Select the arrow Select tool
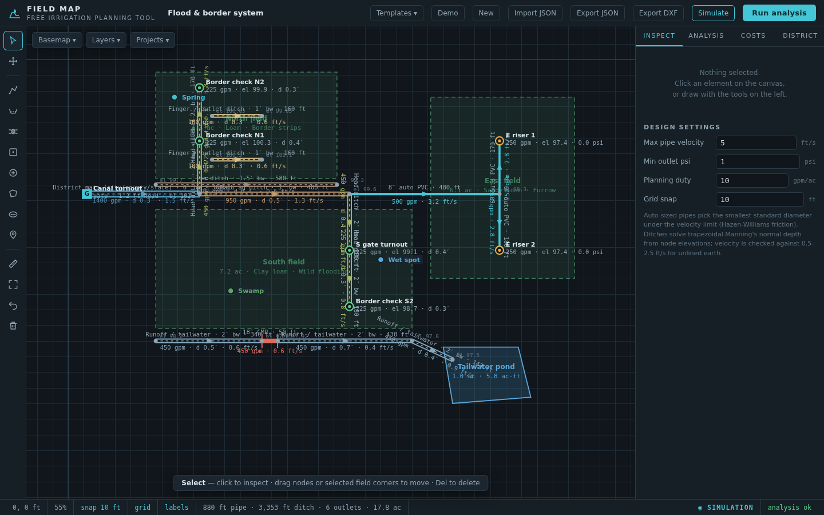 pyautogui.click(x=13, y=41)
